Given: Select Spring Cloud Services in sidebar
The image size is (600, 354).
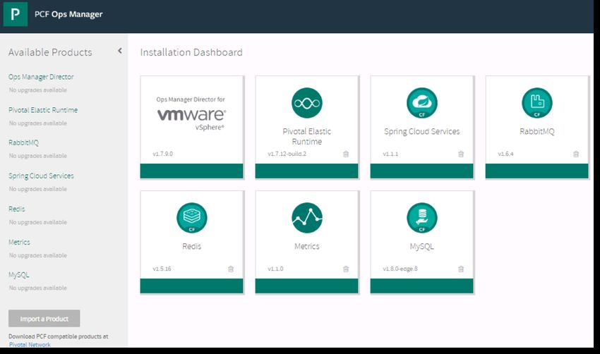Looking at the screenshot, I should click(x=41, y=176).
